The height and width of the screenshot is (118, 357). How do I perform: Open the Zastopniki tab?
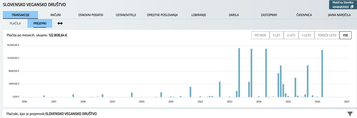click(269, 15)
